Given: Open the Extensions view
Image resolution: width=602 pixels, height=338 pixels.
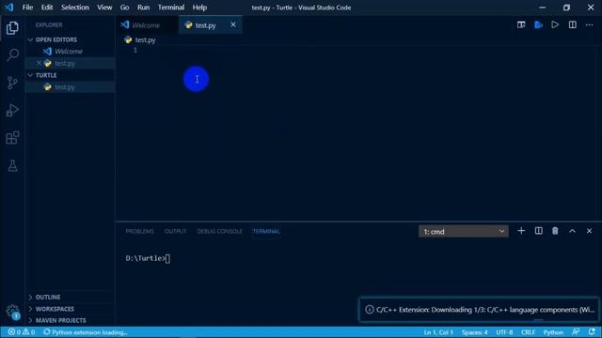Looking at the screenshot, I should [12, 138].
